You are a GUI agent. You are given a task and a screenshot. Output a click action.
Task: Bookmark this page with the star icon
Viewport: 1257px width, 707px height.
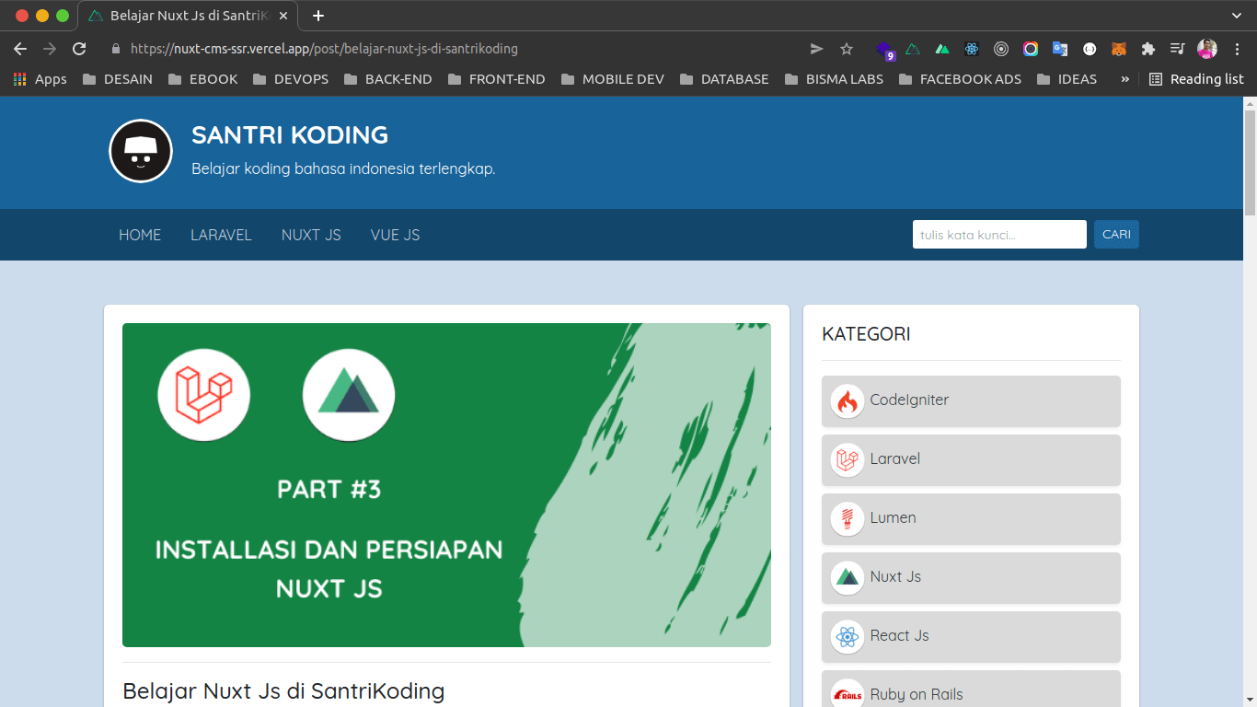(847, 49)
